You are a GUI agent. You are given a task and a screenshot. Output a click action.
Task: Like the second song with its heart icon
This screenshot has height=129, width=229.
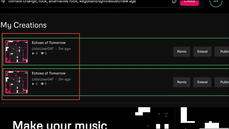[x=42, y=84]
